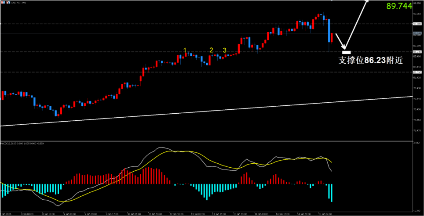424x216 pixels.
Task: Click the XAG, H1 chart symbol label
Action: coord(18,3)
